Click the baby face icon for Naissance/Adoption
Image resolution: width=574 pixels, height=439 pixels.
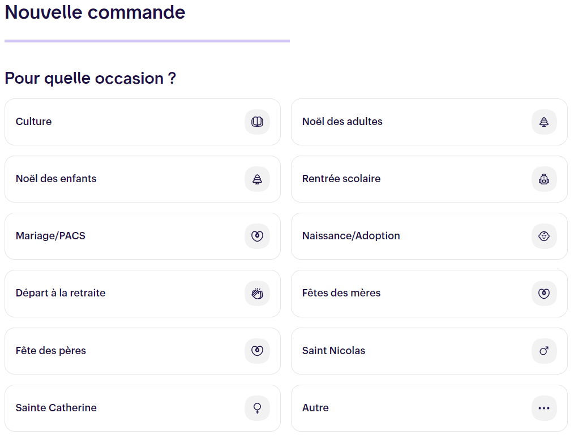[544, 236]
